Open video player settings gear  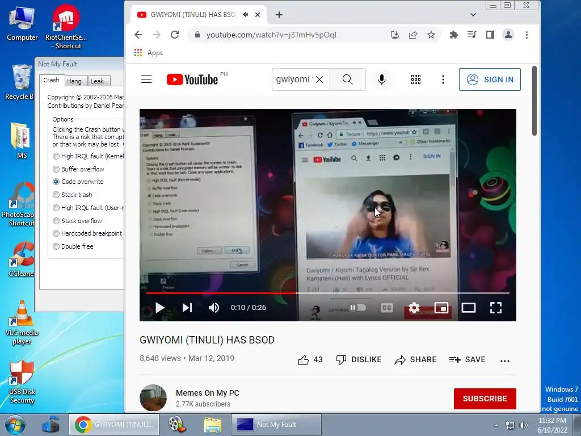414,308
